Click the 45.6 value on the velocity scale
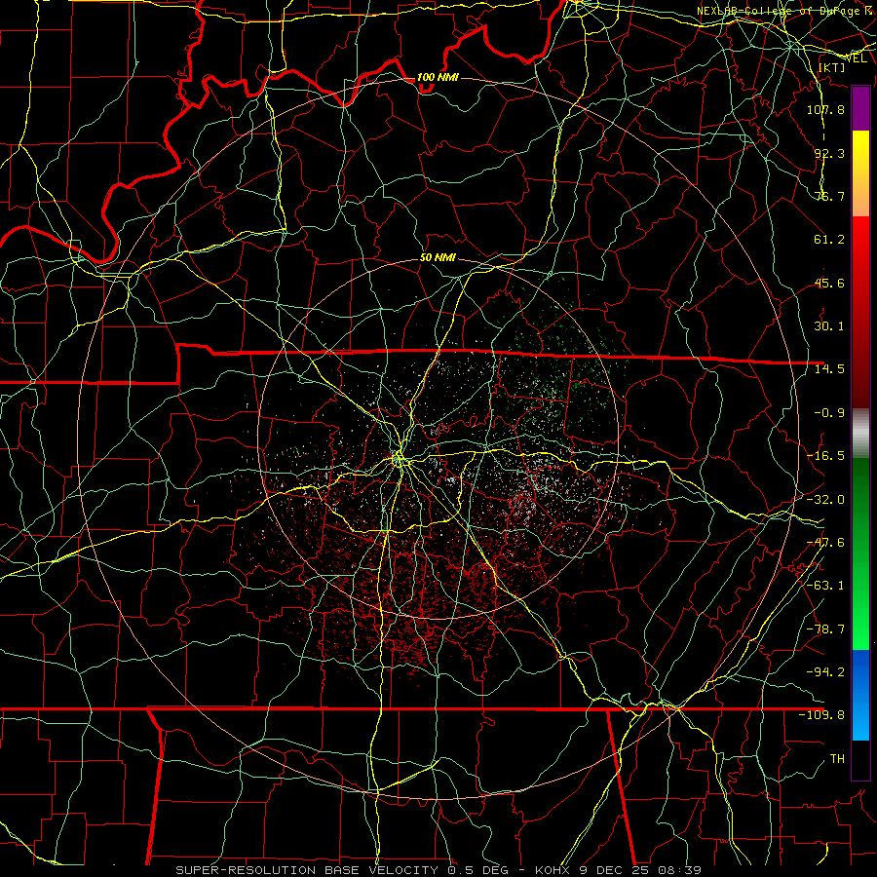 pyautogui.click(x=829, y=283)
